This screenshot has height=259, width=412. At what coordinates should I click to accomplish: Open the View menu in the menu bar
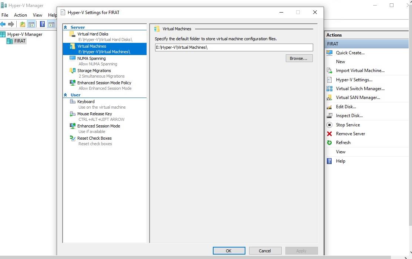point(38,15)
